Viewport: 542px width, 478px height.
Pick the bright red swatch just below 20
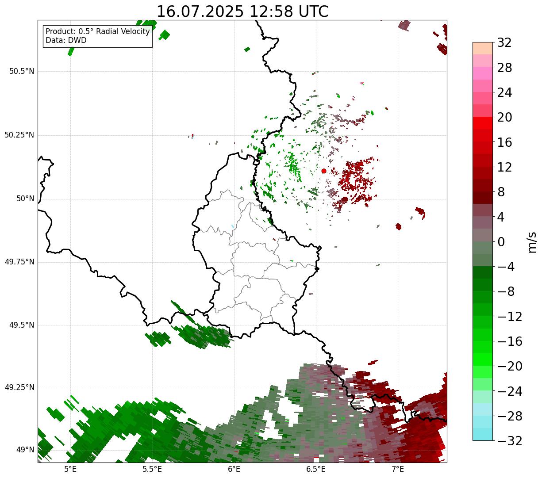(483, 123)
